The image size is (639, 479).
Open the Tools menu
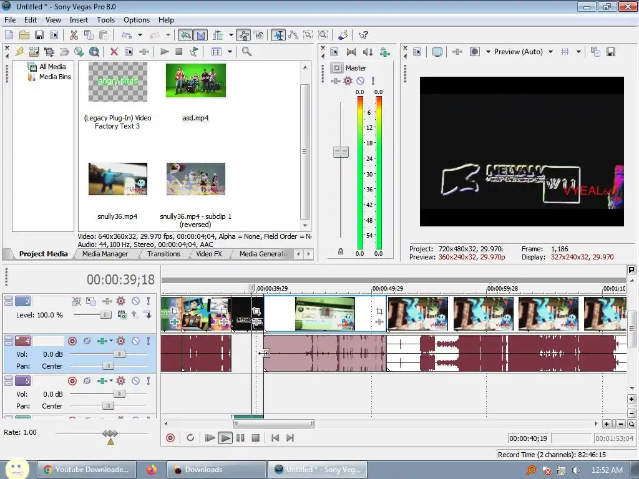(105, 20)
